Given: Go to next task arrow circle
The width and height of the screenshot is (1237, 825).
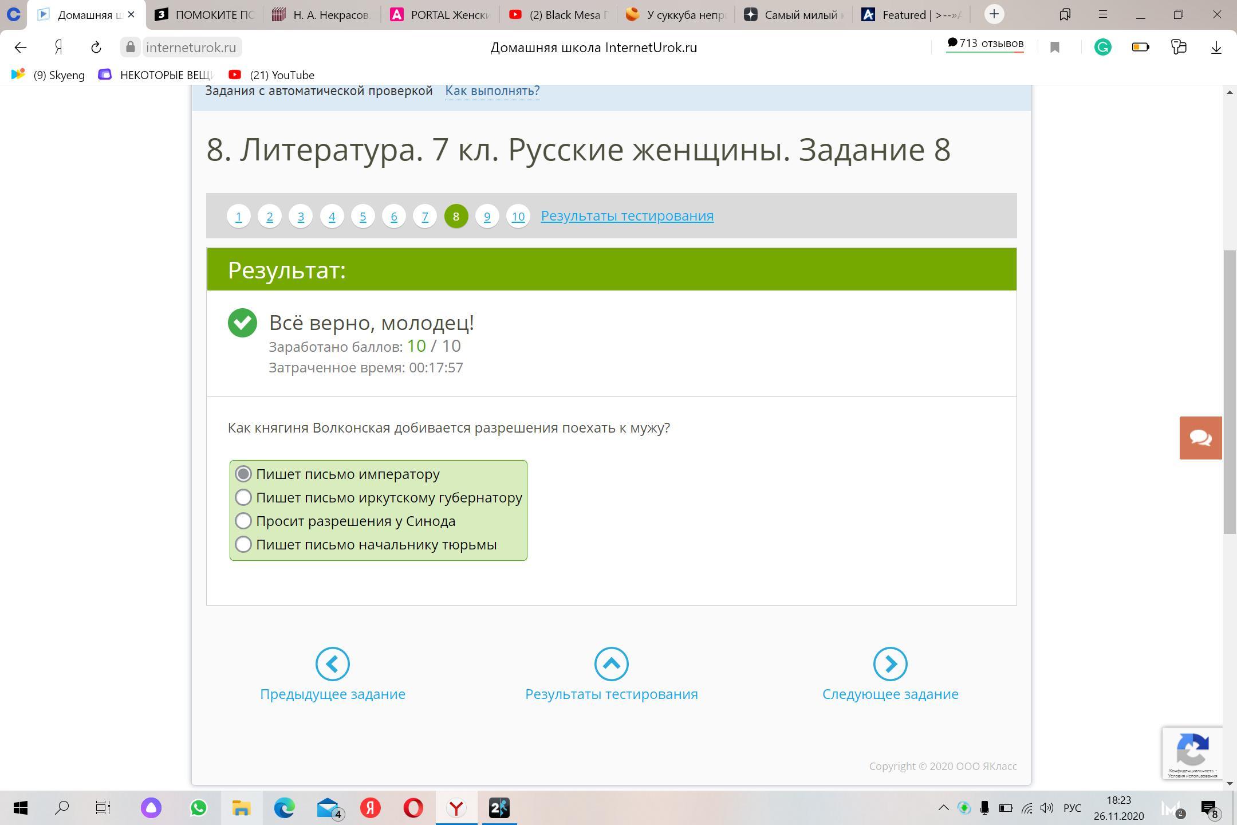Looking at the screenshot, I should pos(890,664).
